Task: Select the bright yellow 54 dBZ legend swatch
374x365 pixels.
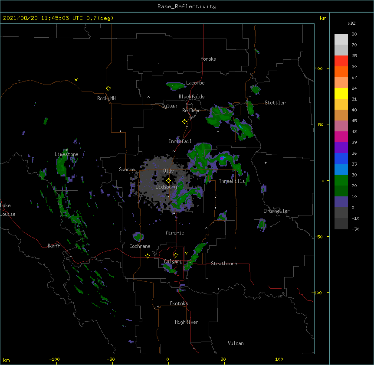Action: pyautogui.click(x=341, y=93)
